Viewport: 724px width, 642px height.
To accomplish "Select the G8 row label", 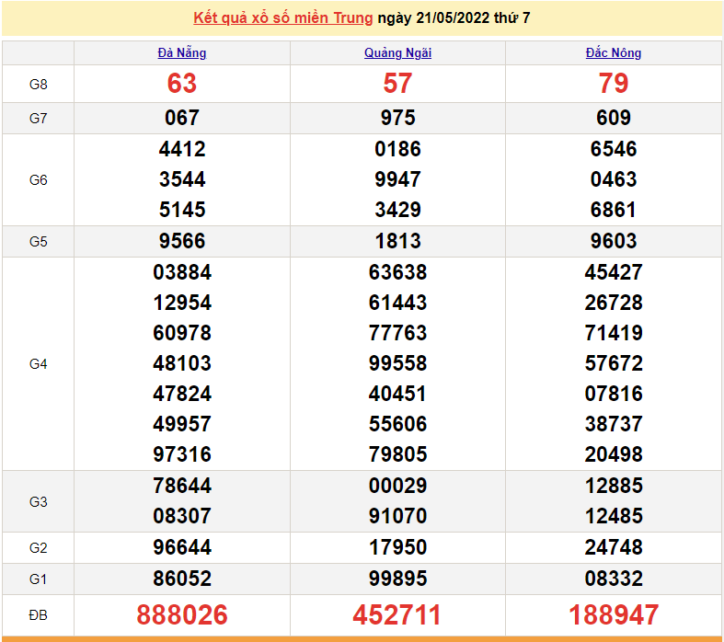I will click(38, 84).
